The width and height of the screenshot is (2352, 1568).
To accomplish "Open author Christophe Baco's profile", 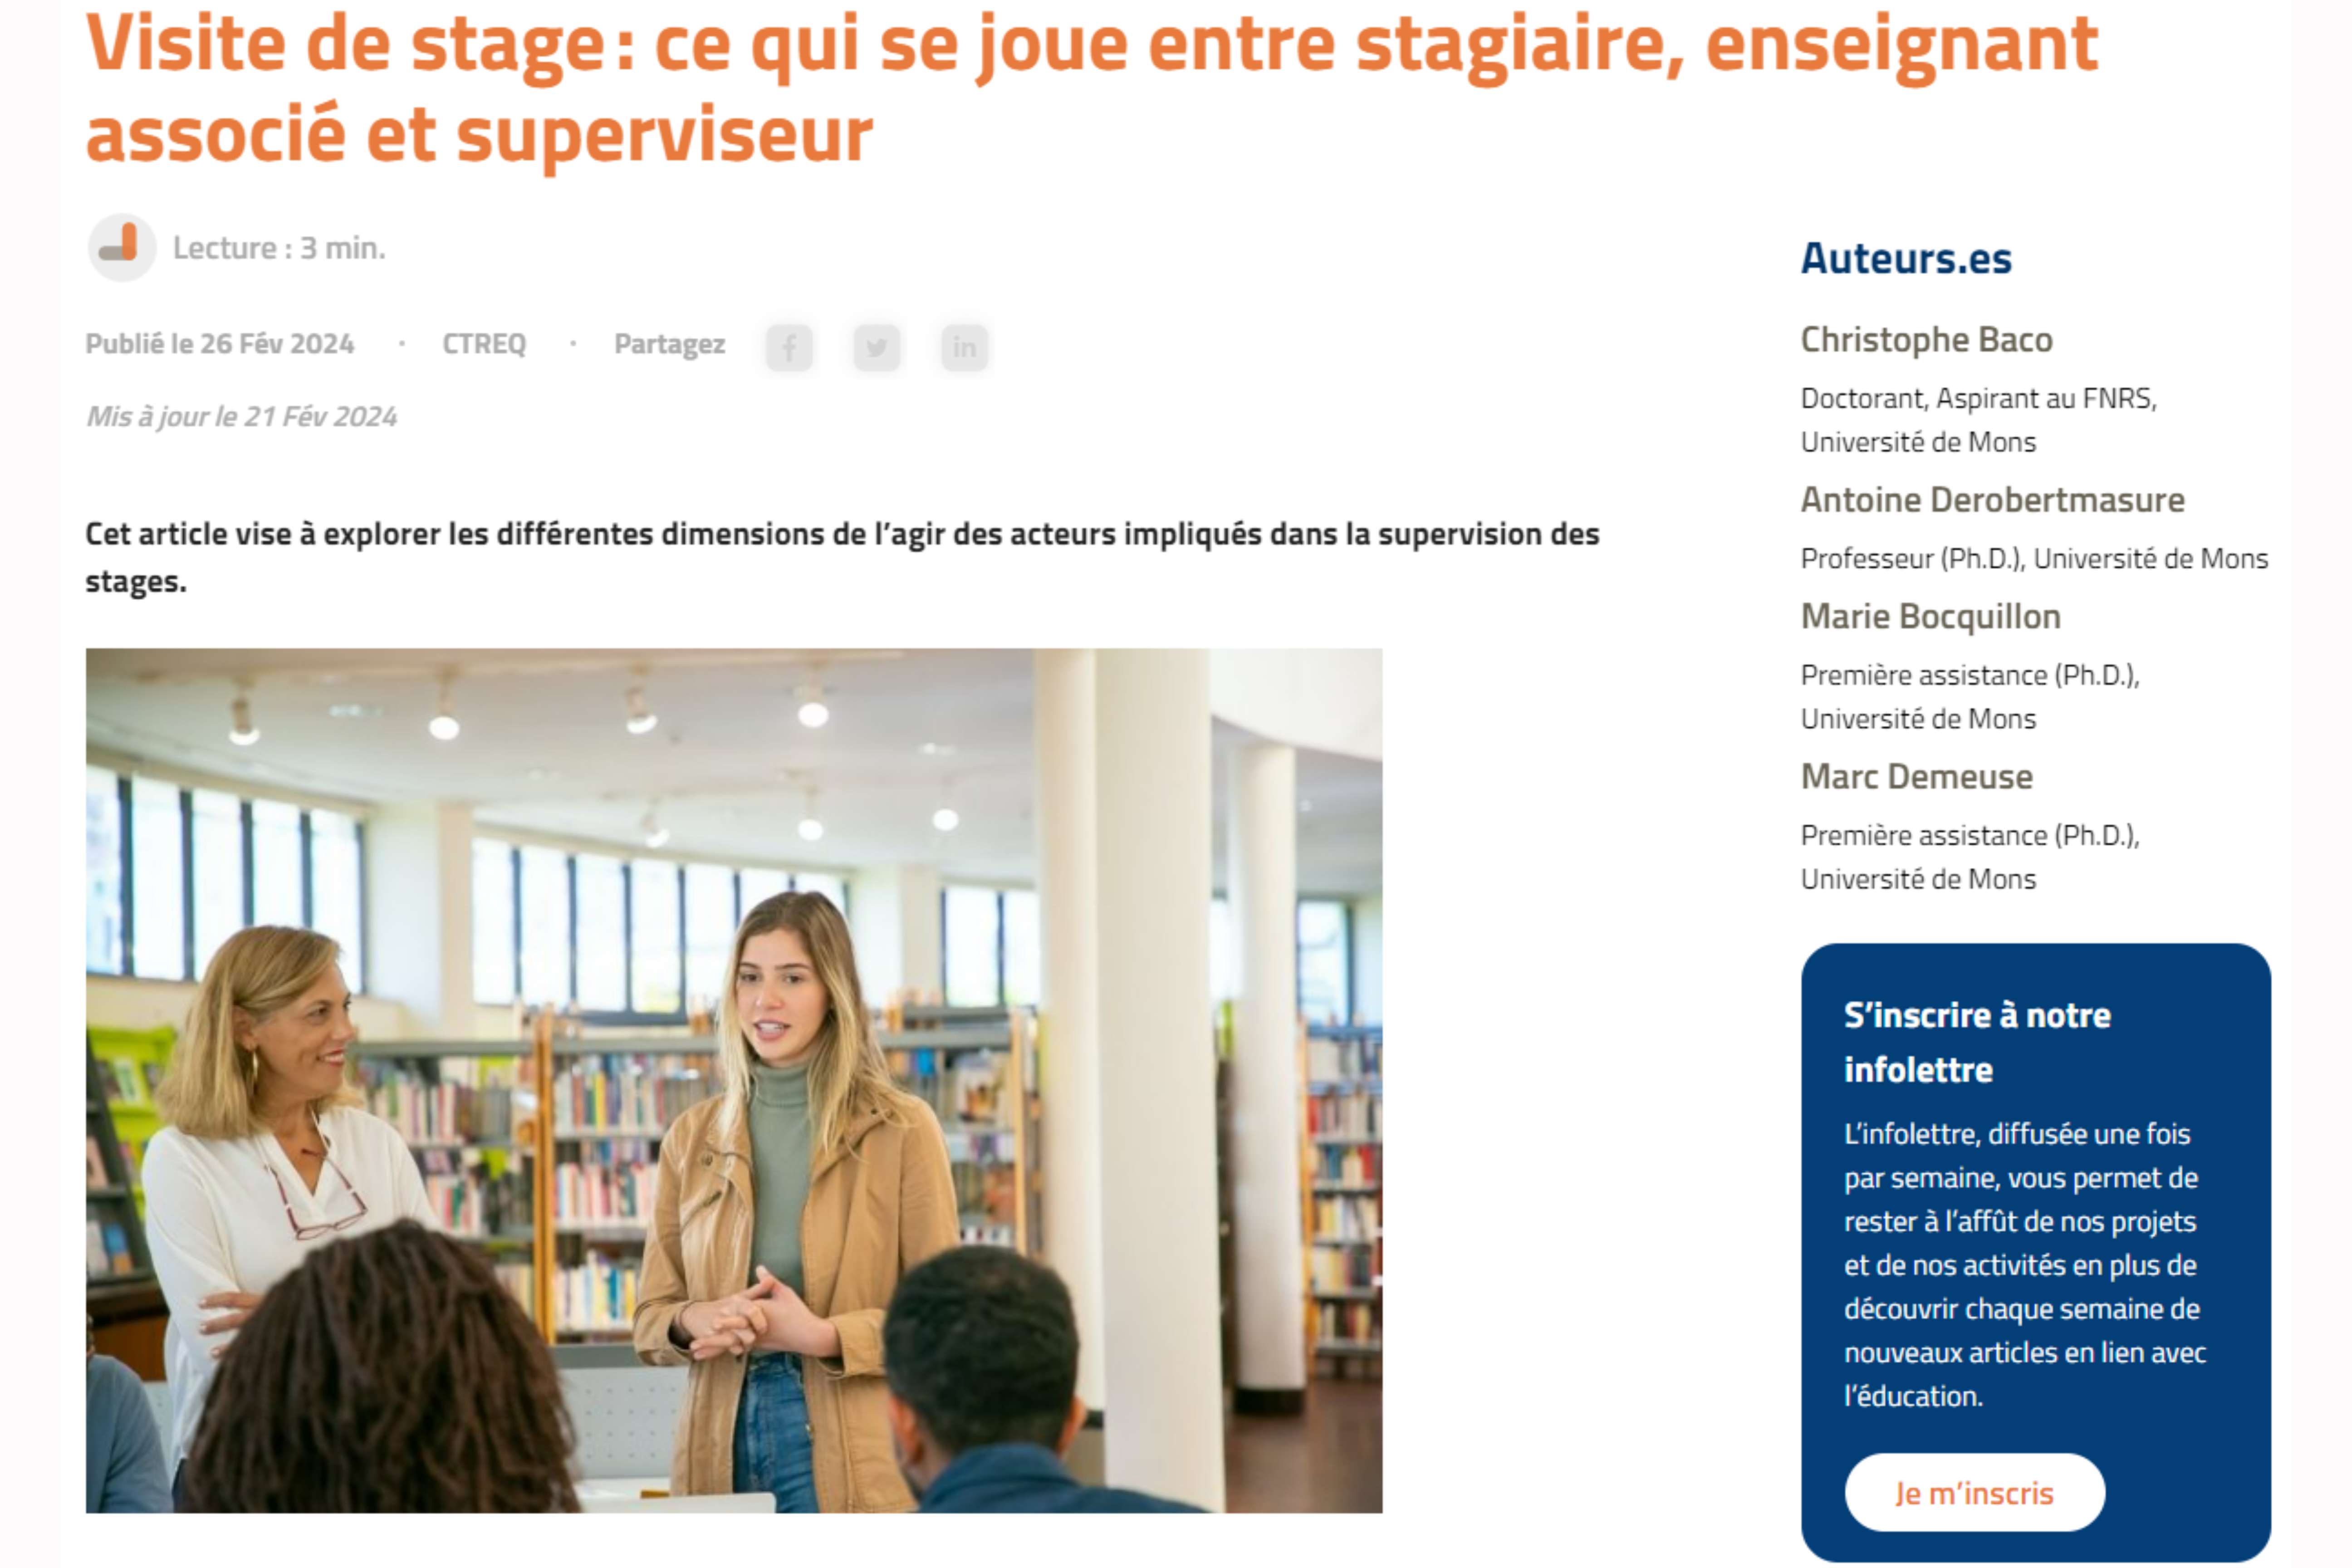I will pyautogui.click(x=1926, y=340).
